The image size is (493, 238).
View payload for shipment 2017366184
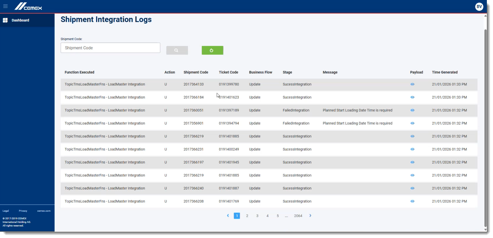click(x=412, y=97)
